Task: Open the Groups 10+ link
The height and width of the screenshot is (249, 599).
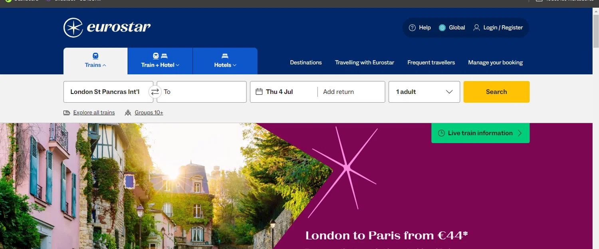Action: (x=149, y=113)
